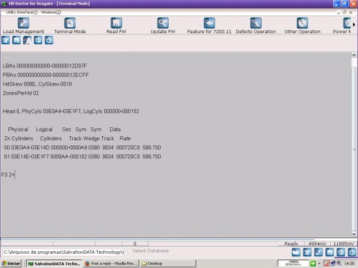Viewport: 358px width, 268px height.
Task: Click the bottom-right checkmark icon
Action: [x=318, y=252]
